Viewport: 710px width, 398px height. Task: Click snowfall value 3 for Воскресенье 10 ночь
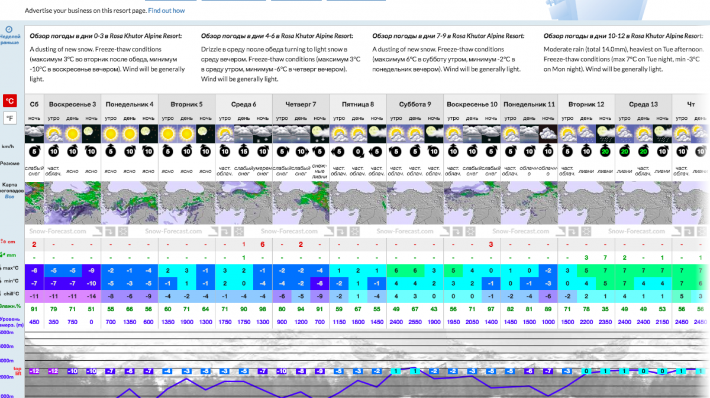[x=491, y=244]
